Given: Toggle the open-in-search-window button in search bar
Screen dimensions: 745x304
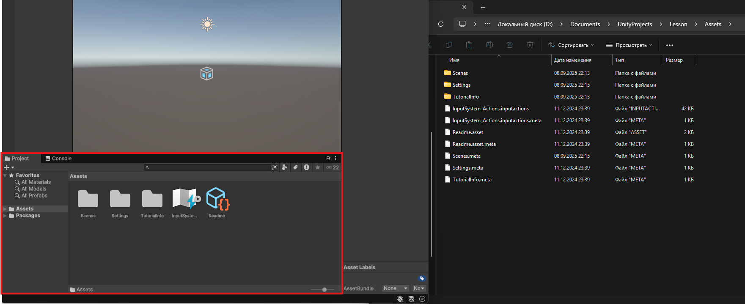Looking at the screenshot, I should tap(275, 167).
